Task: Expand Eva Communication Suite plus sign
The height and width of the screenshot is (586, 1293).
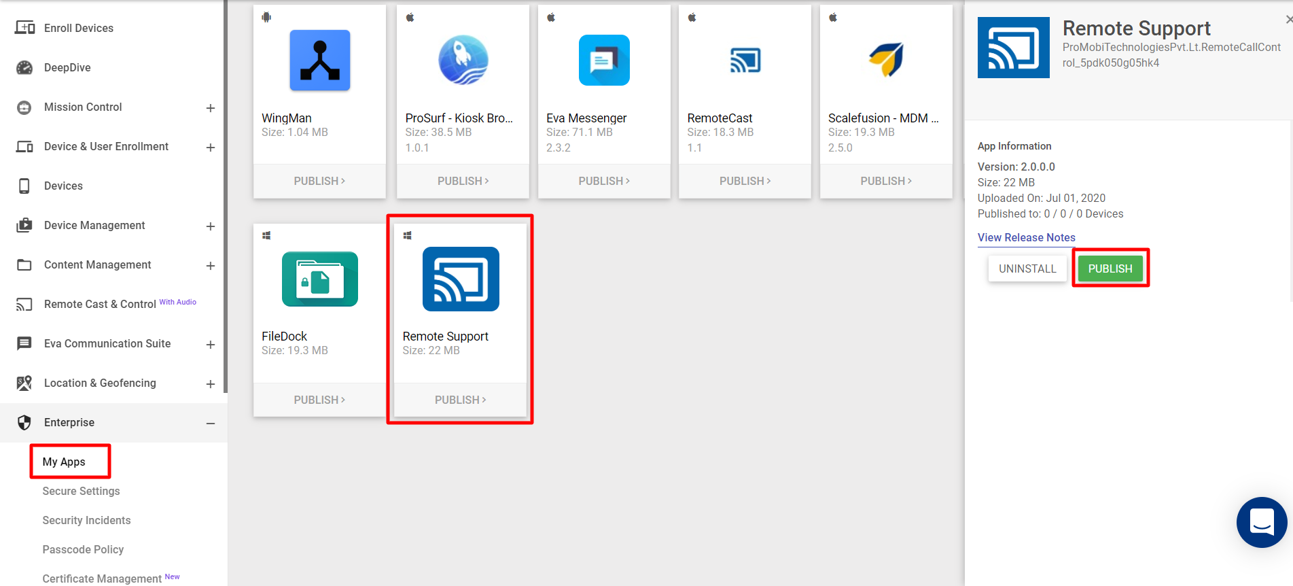Action: [211, 345]
